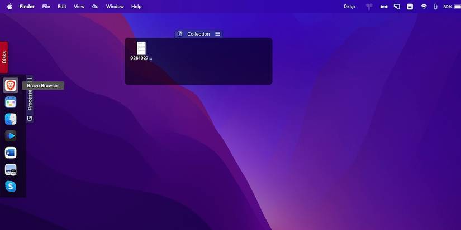Click the rounded-square lines menu bar icon
Screen dimensions: 461x230
(410, 7)
